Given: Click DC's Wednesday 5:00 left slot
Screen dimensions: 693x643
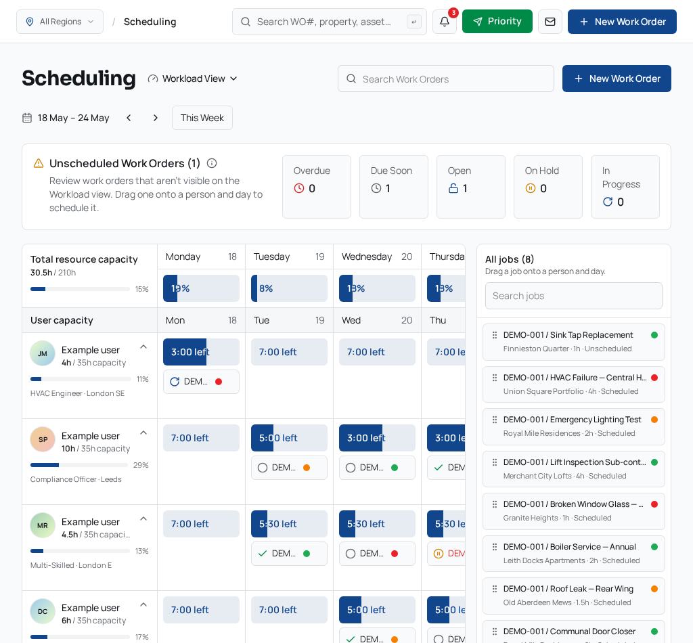Looking at the screenshot, I should coord(377,610).
